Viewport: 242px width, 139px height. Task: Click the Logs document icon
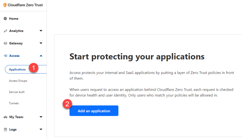point(5,130)
